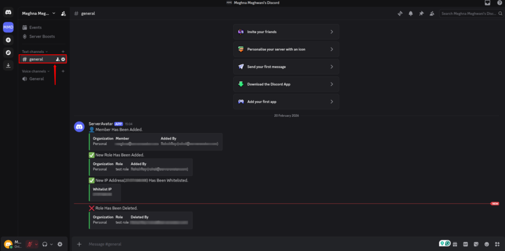Image resolution: width=505 pixels, height=251 pixels.
Task: Send a gift icon in message bar
Action: tap(455, 244)
